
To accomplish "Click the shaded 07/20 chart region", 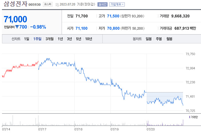I will 165,97.
